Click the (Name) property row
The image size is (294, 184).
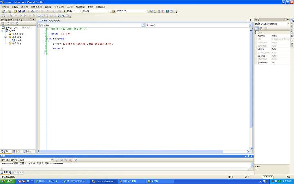tap(273, 36)
